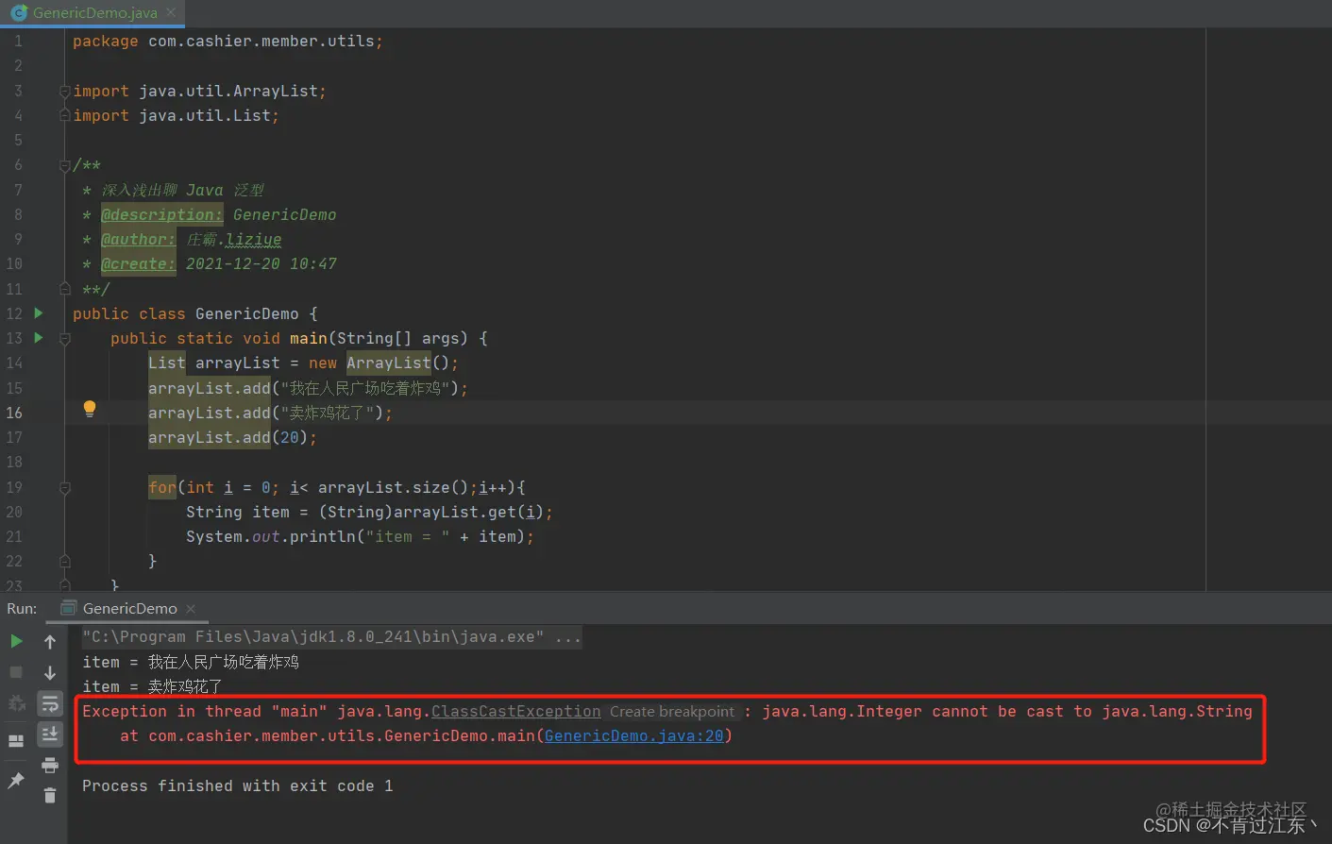Close the GenericDemo run tab
The height and width of the screenshot is (844, 1332).
(x=191, y=609)
